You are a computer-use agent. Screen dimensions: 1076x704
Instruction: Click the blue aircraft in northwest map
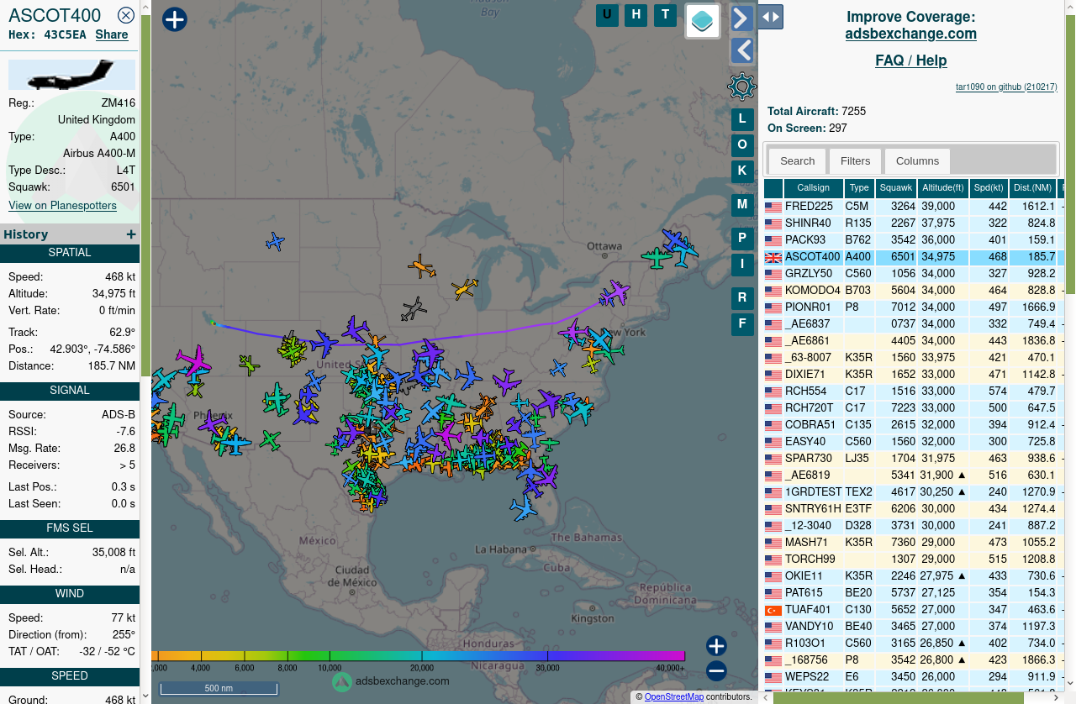click(x=275, y=242)
